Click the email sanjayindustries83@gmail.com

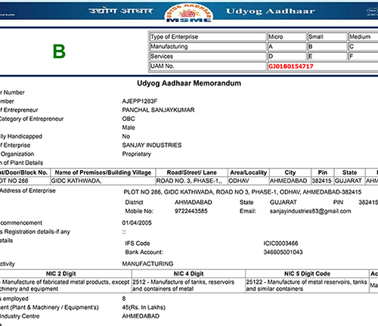tap(310, 211)
